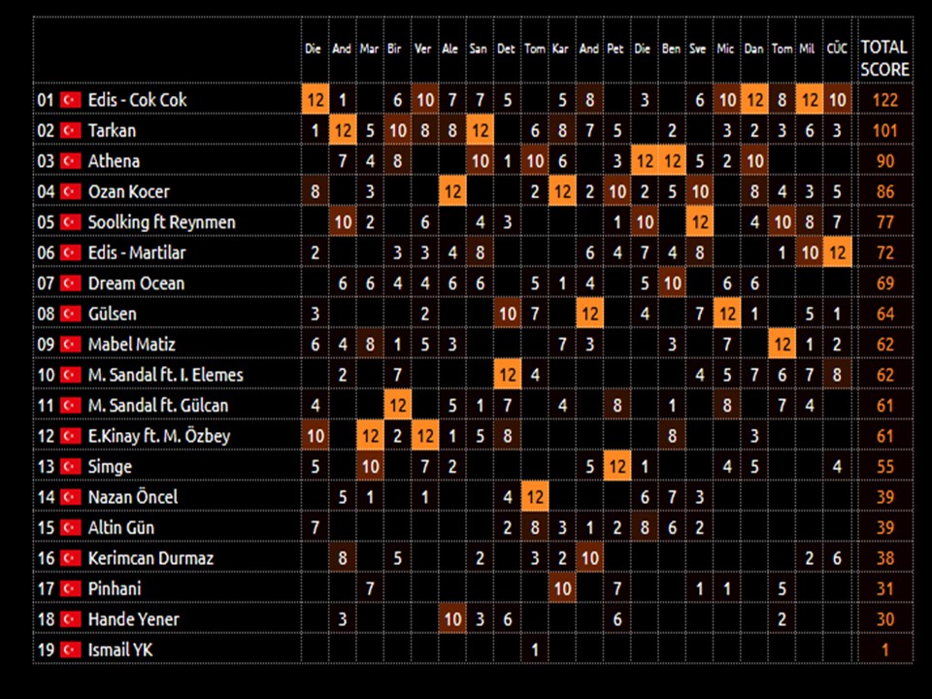Screen dimensions: 932x699
Task: Select the Pet column header
Action: [616, 49]
